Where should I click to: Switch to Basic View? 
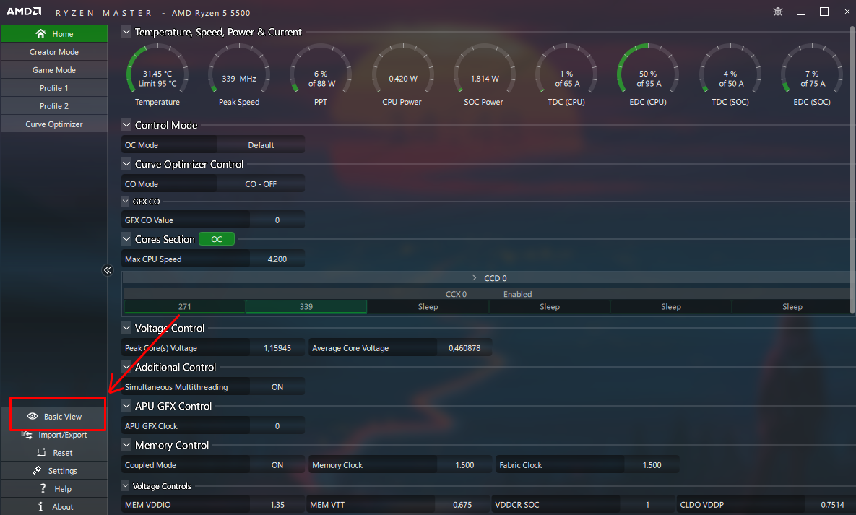(x=54, y=416)
